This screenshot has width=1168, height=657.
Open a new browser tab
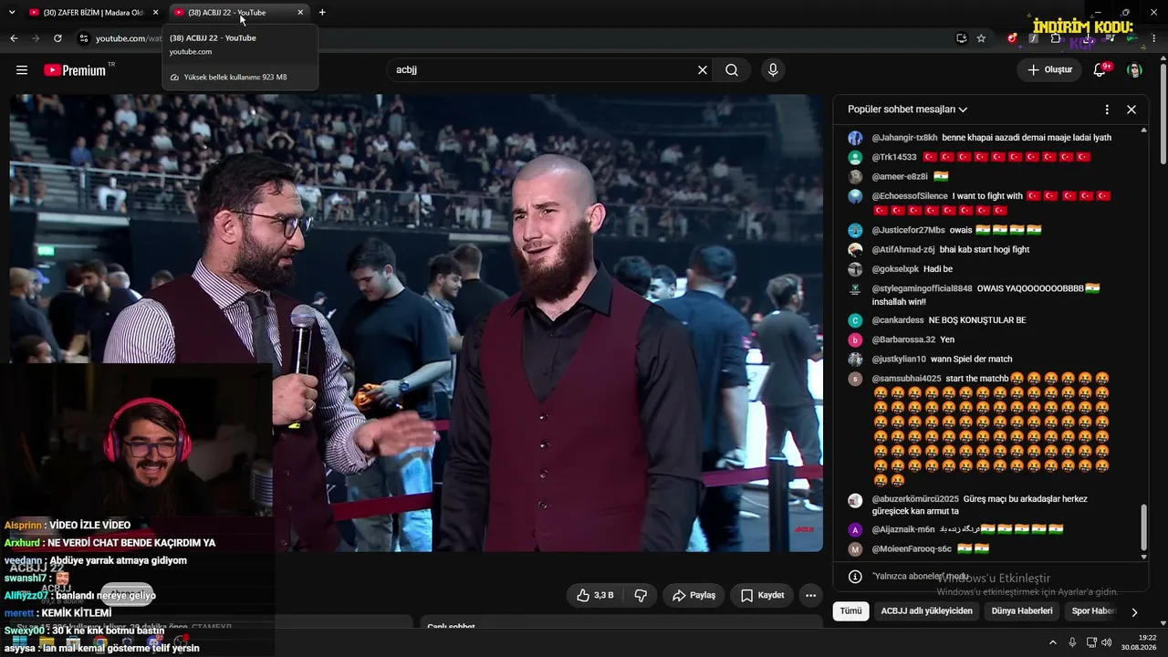click(322, 12)
